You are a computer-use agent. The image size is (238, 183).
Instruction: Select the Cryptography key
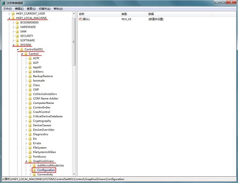[42, 121]
